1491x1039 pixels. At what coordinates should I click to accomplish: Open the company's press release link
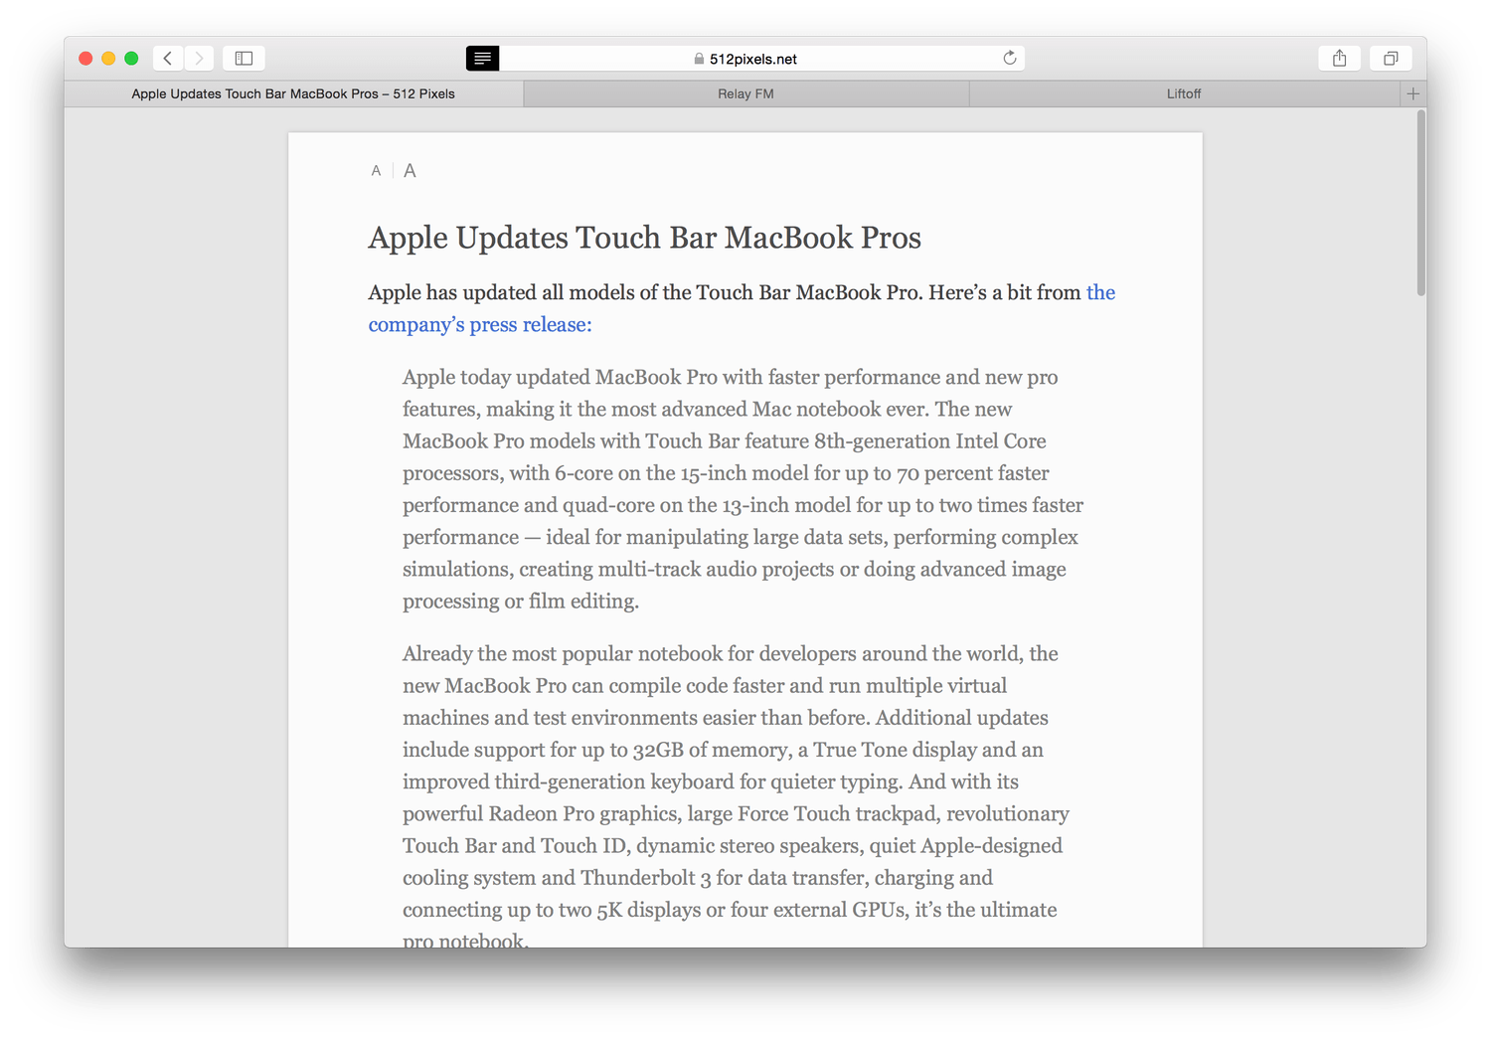click(x=480, y=325)
